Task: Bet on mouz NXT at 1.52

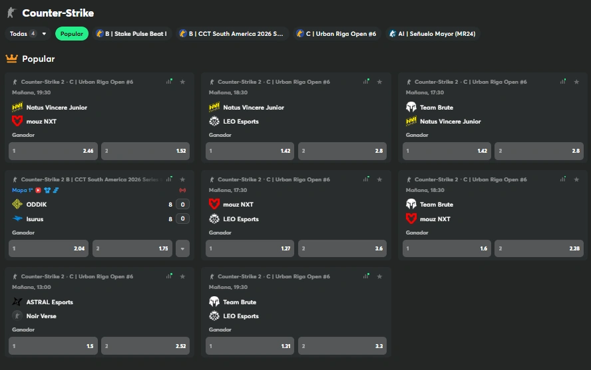Action: [146, 151]
